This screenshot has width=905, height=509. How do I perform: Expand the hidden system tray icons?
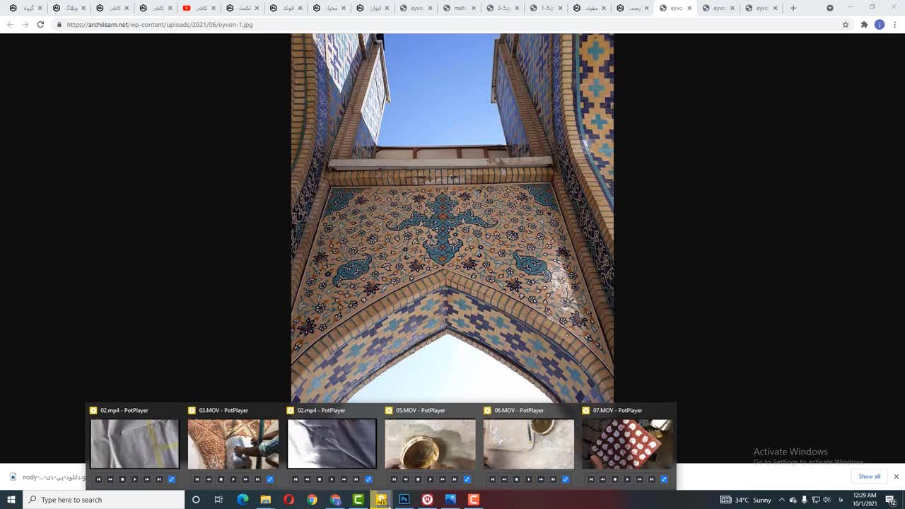point(781,500)
